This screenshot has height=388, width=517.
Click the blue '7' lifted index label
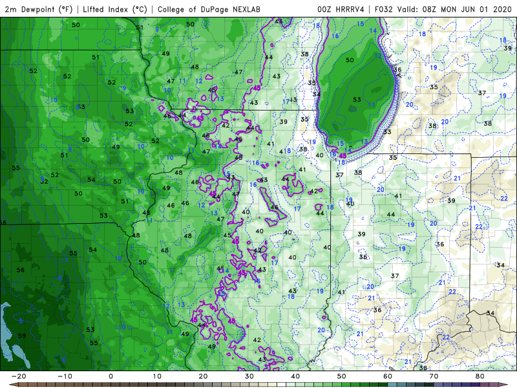click(67, 261)
